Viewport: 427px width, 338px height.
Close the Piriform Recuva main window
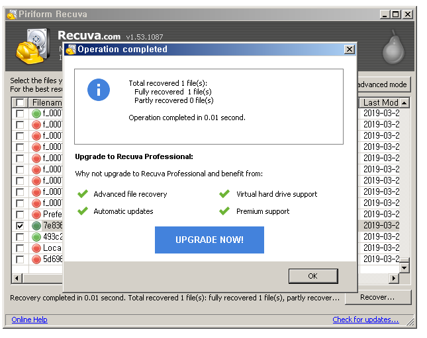[x=408, y=15]
